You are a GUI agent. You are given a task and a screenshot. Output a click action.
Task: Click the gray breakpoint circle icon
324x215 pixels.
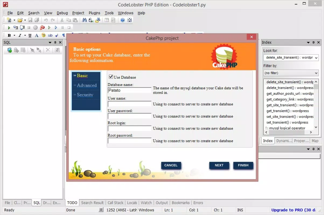(x=36, y=27)
